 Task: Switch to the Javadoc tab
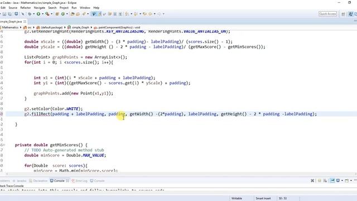pyautogui.click(x=20, y=181)
